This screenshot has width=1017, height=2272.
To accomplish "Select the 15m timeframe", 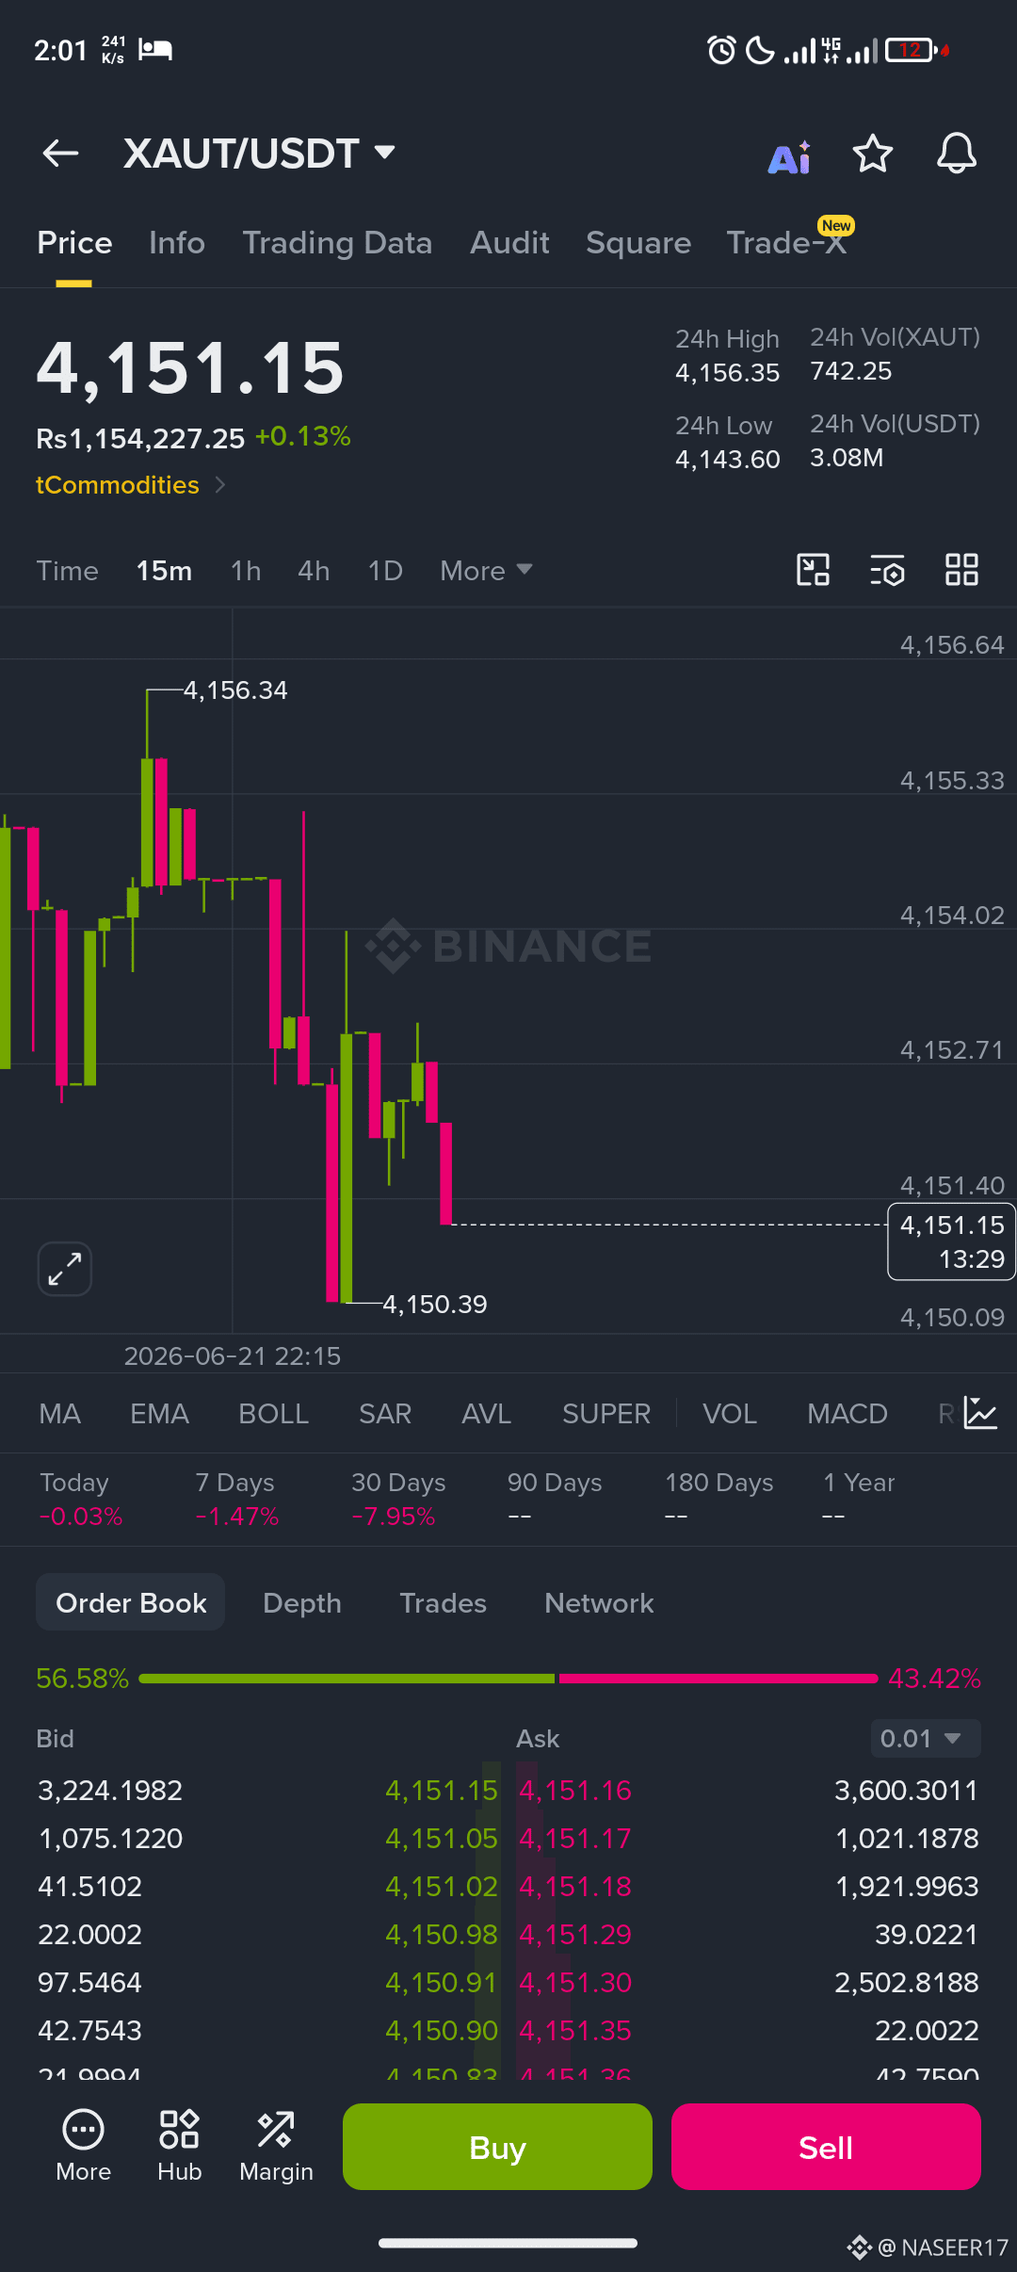I will pos(164,571).
